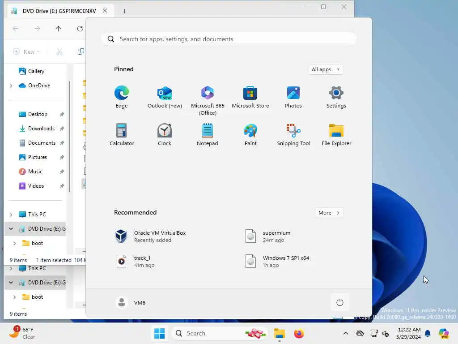This screenshot has width=458, height=344.
Task: Click Cut scissors icon in Explorer
Action: 59,52
